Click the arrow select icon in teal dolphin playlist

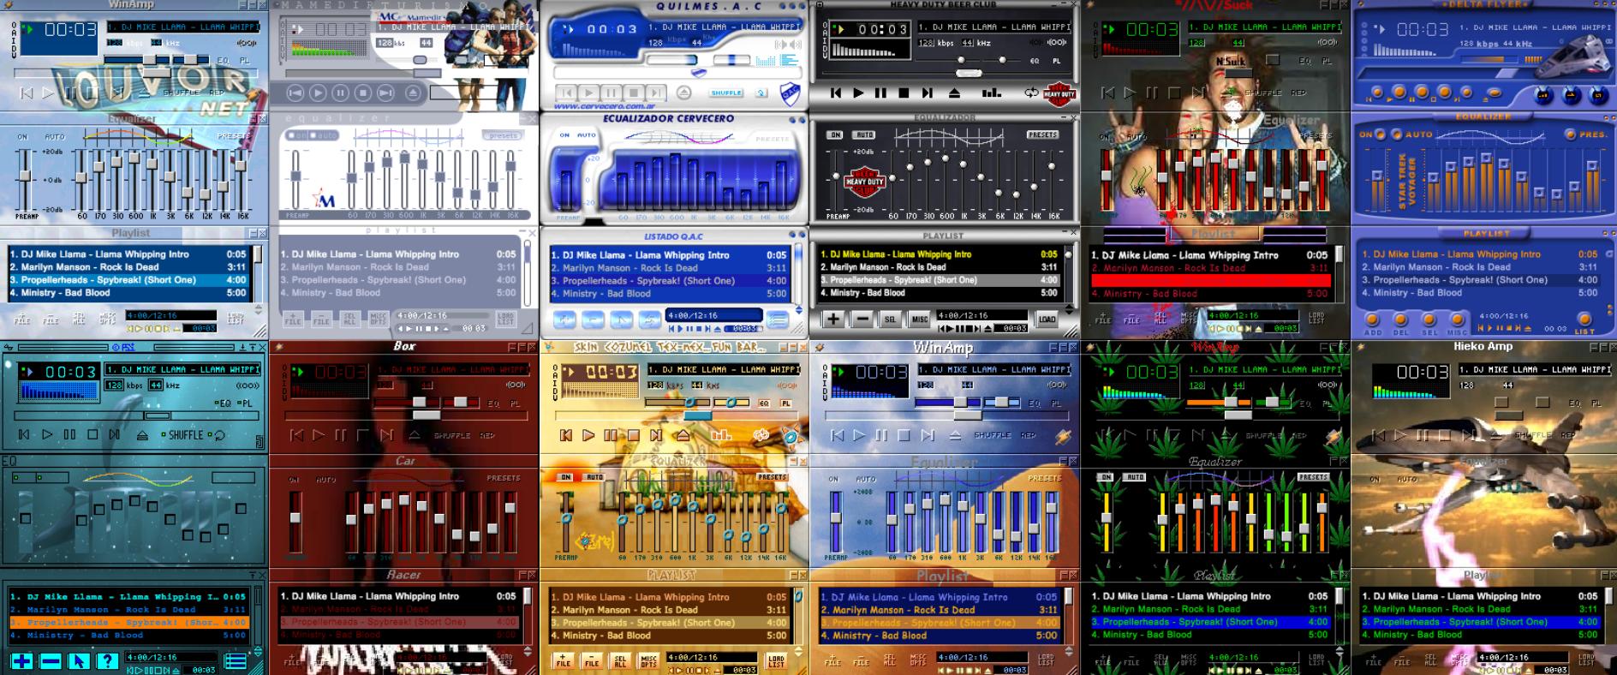click(79, 660)
